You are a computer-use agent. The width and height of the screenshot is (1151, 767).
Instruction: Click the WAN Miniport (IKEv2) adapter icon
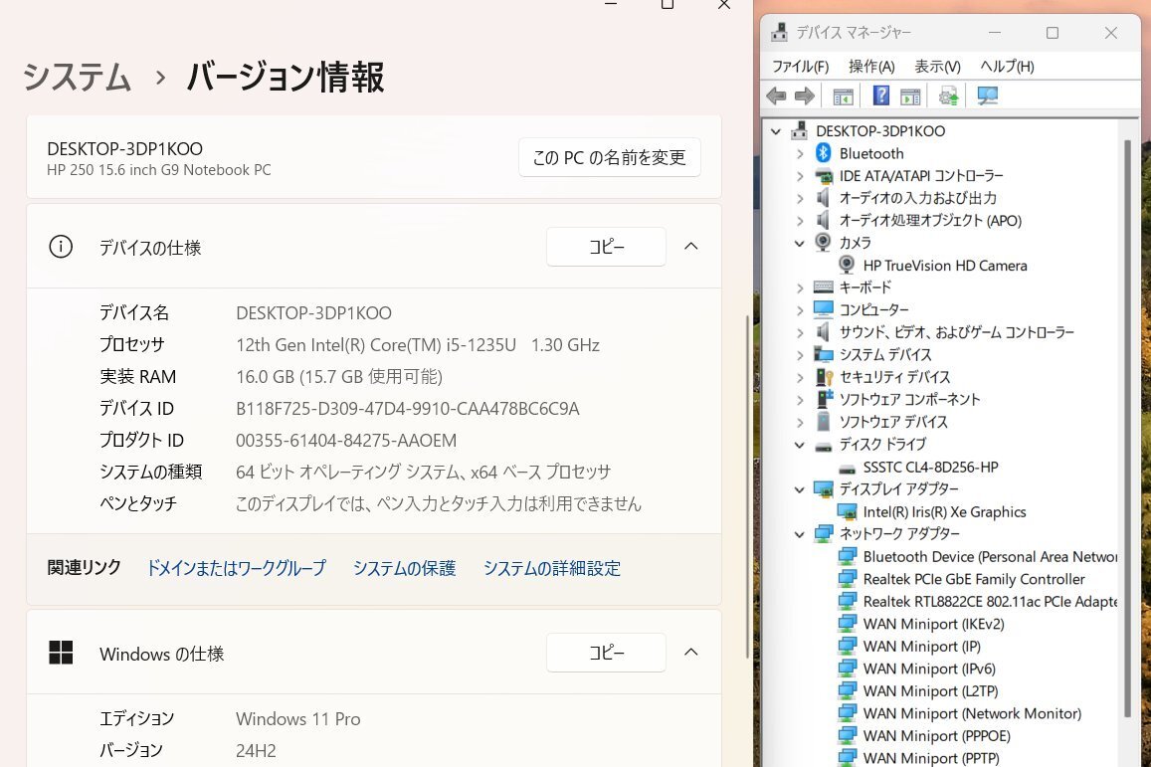(x=848, y=623)
